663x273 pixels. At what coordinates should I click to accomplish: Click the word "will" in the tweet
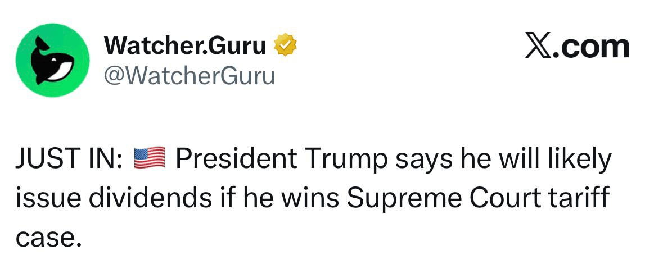point(513,160)
